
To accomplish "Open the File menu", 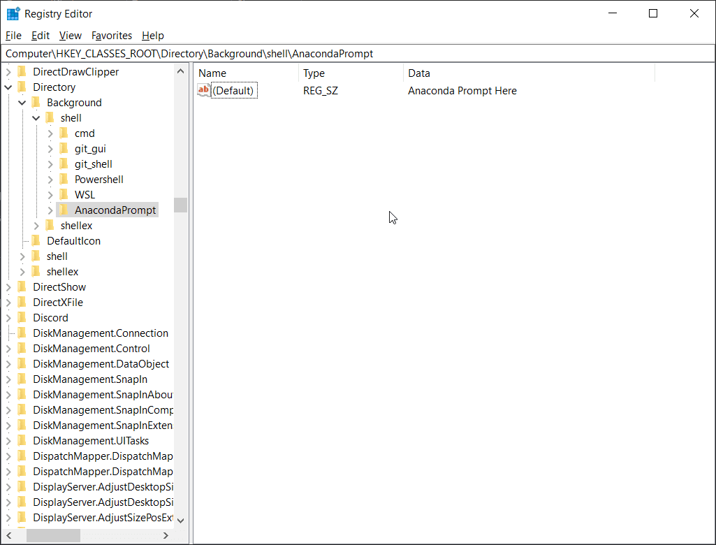I will [x=13, y=36].
